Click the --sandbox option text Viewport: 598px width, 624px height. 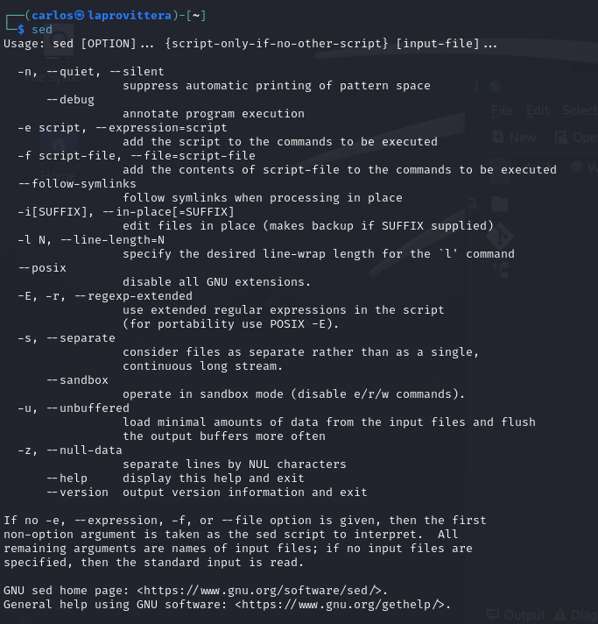point(78,380)
